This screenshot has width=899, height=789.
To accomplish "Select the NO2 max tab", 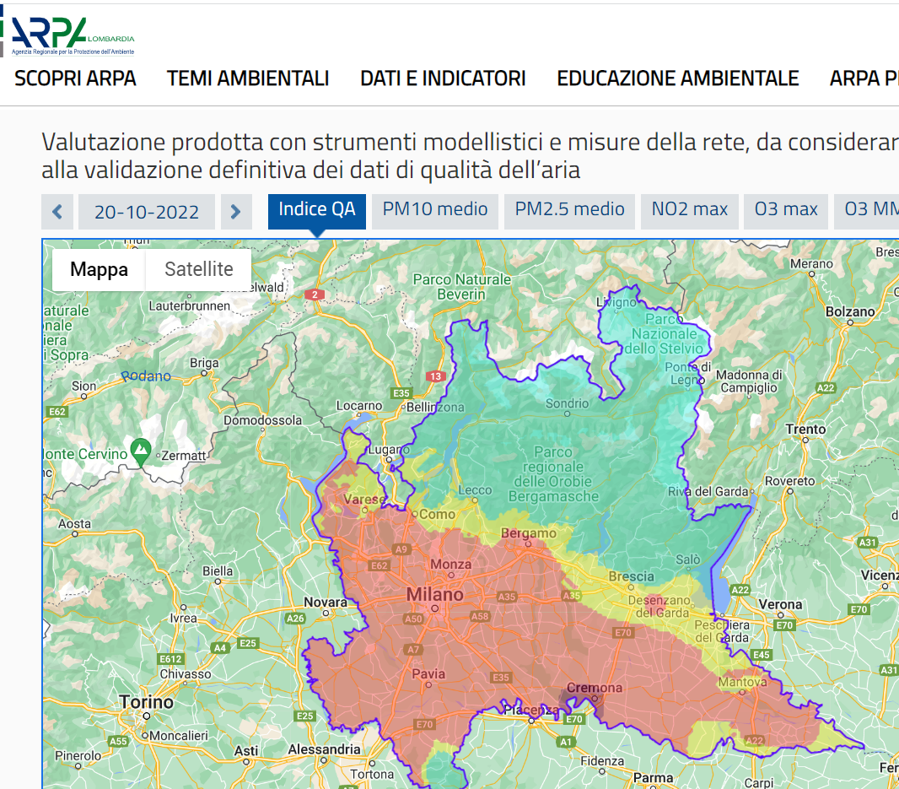I will click(690, 209).
